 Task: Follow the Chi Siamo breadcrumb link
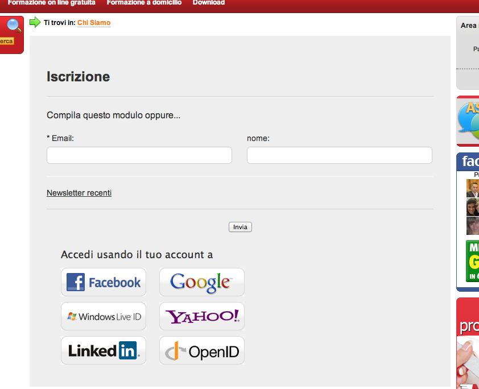click(94, 23)
